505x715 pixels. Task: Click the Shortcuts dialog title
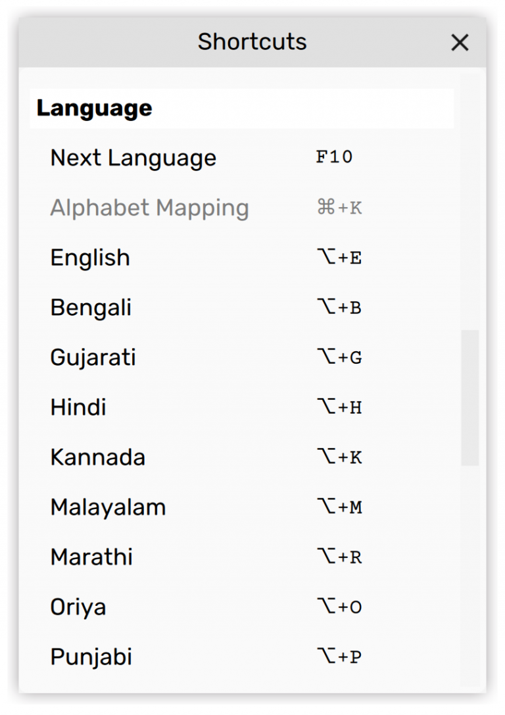[252, 42]
